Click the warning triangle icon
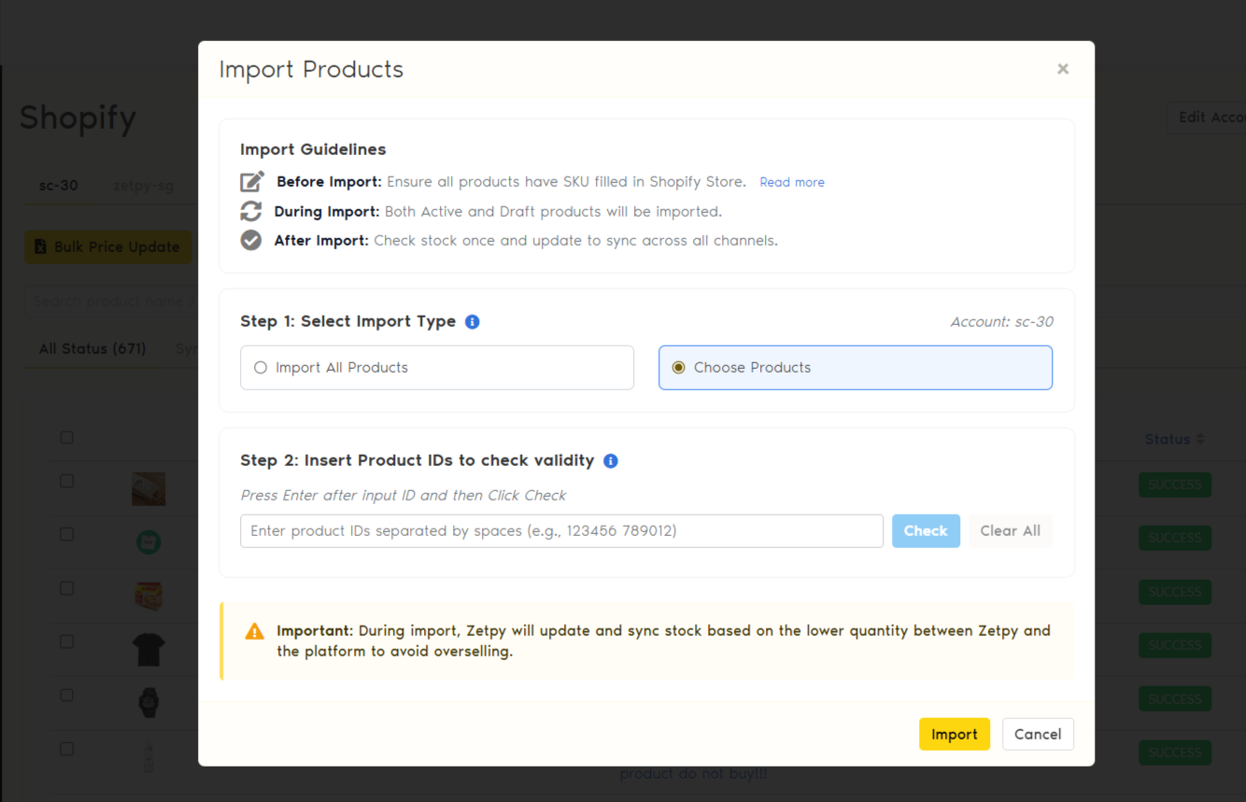 pos(254,632)
